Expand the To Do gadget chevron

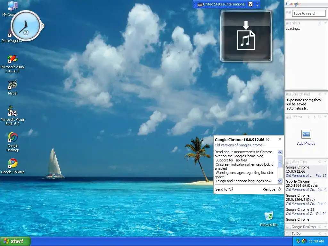[320, 234]
